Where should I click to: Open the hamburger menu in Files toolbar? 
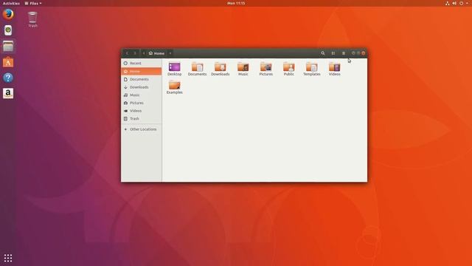point(344,53)
